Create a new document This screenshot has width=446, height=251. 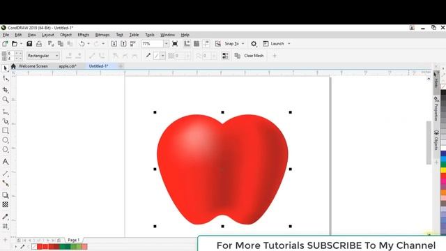coord(5,43)
